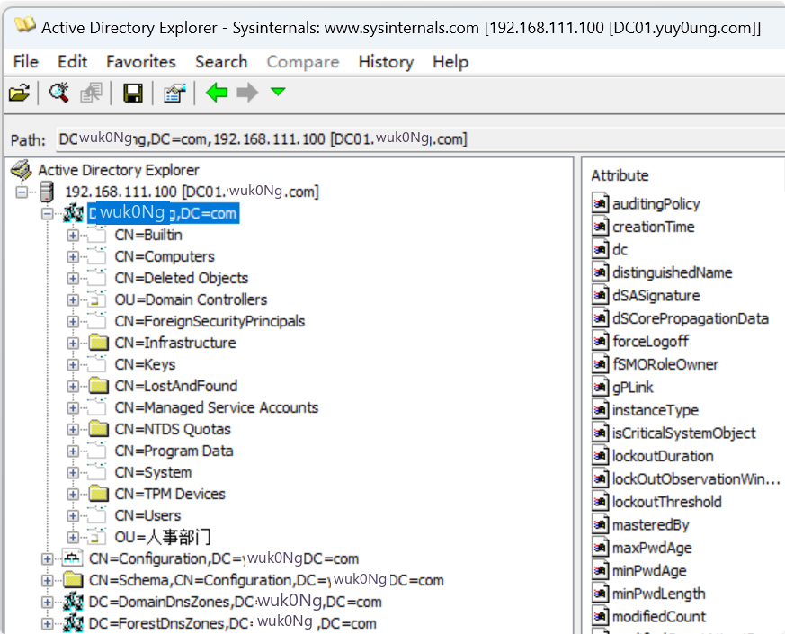Click the icon beside minPwdAge
This screenshot has height=634, width=785.
point(601,571)
